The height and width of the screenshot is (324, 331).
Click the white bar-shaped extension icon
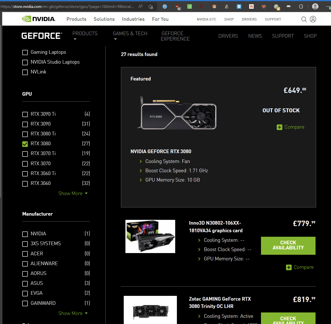(289, 6)
